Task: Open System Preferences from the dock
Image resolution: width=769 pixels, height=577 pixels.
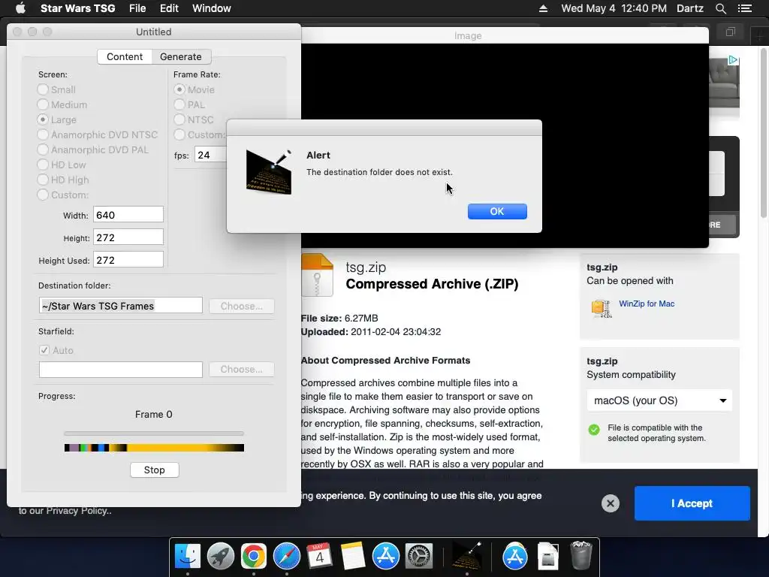Action: pos(418,556)
